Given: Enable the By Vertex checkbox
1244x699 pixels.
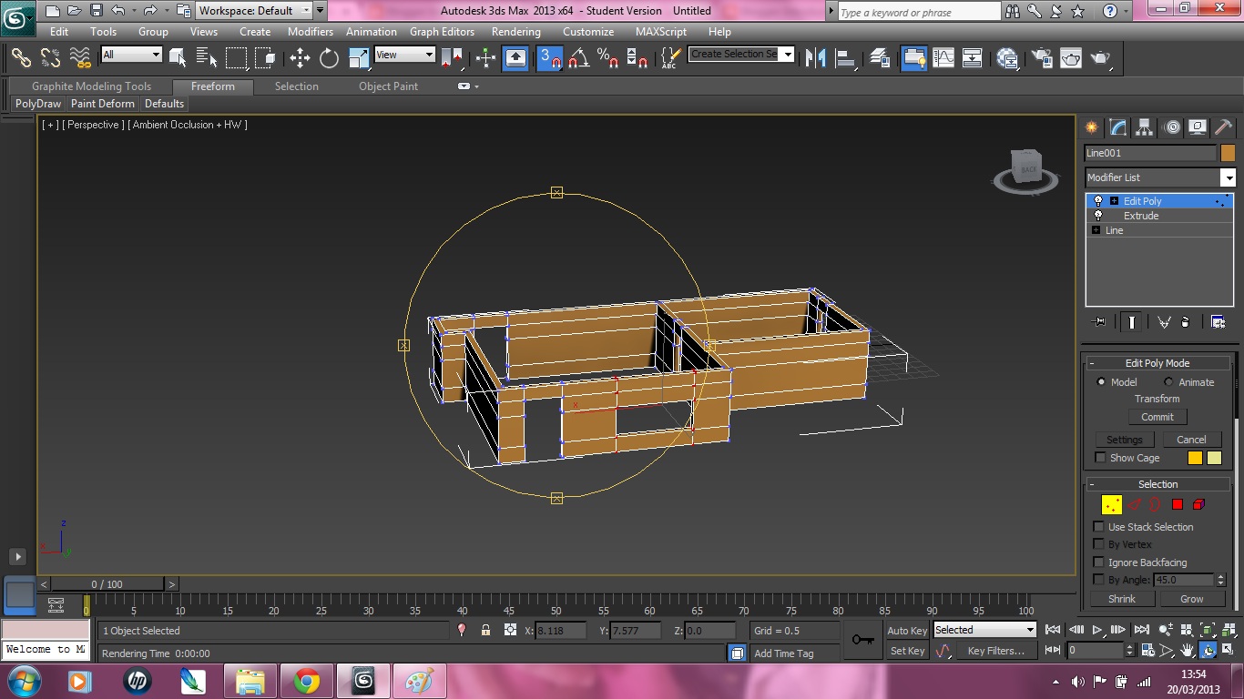Looking at the screenshot, I should [x=1100, y=544].
